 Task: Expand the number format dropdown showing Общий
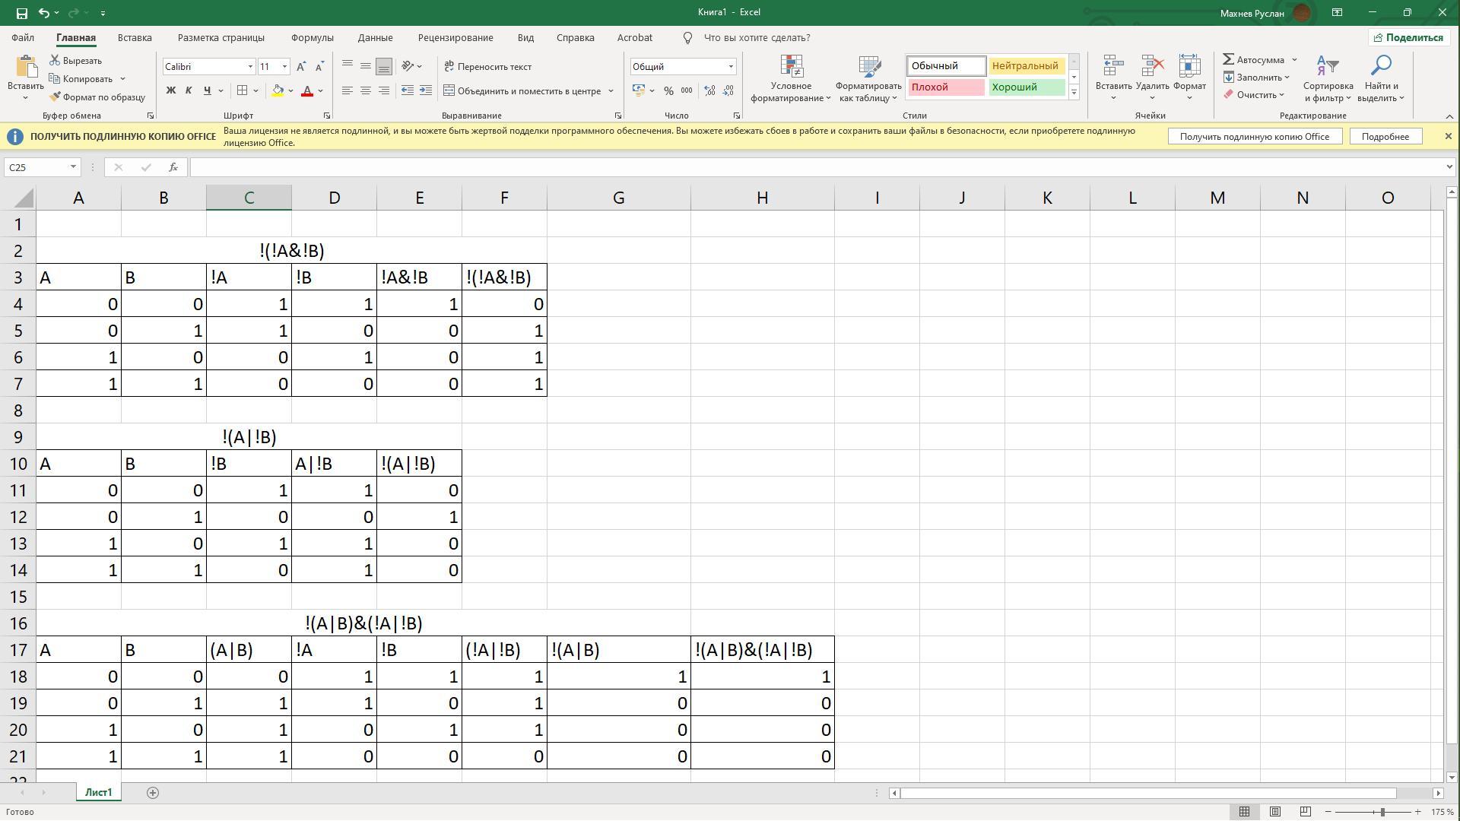point(731,67)
